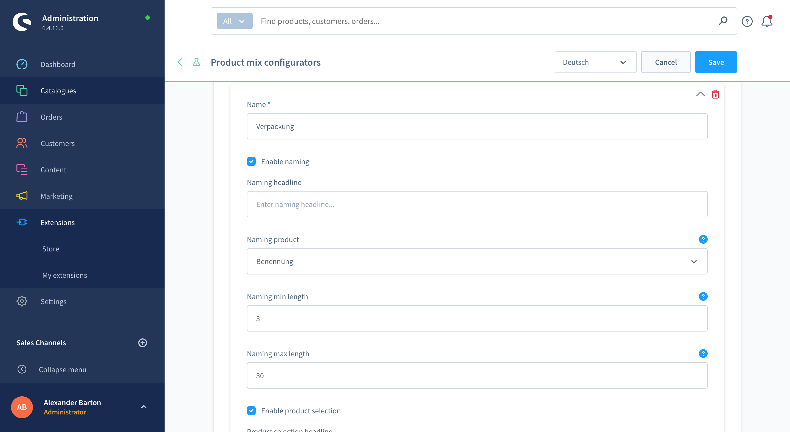The height and width of the screenshot is (432, 790).
Task: Click the Cancel button
Action: tap(665, 62)
